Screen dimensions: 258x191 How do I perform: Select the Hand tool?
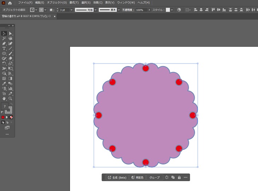tap(4, 99)
